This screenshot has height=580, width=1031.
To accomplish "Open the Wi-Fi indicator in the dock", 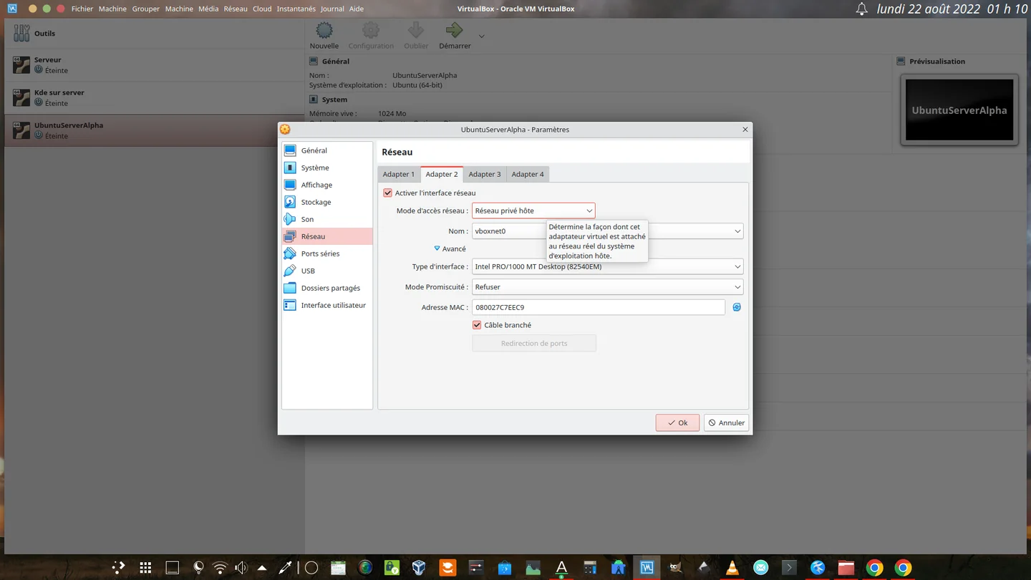I will point(220,568).
